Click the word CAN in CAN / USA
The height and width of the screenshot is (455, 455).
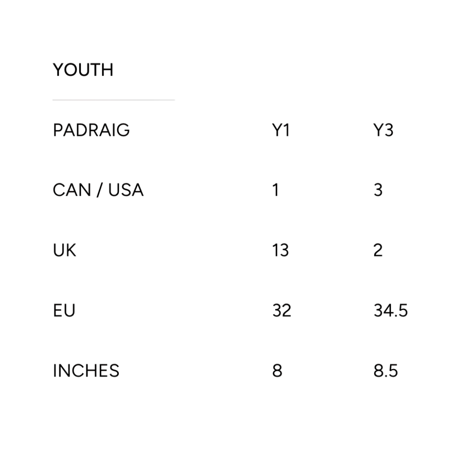coord(72,190)
